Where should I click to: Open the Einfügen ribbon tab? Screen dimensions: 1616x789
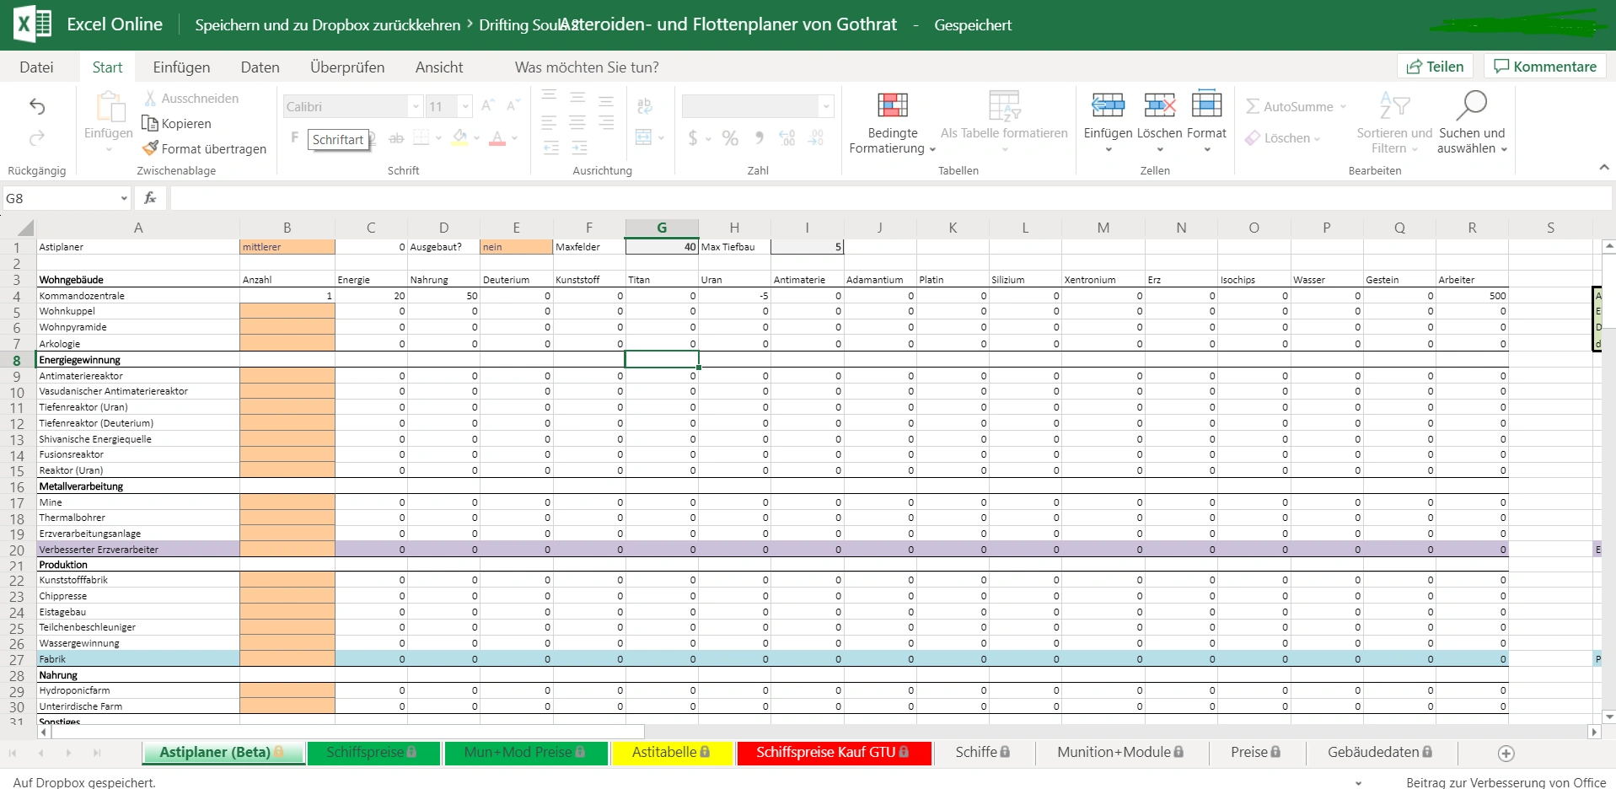pos(181,67)
